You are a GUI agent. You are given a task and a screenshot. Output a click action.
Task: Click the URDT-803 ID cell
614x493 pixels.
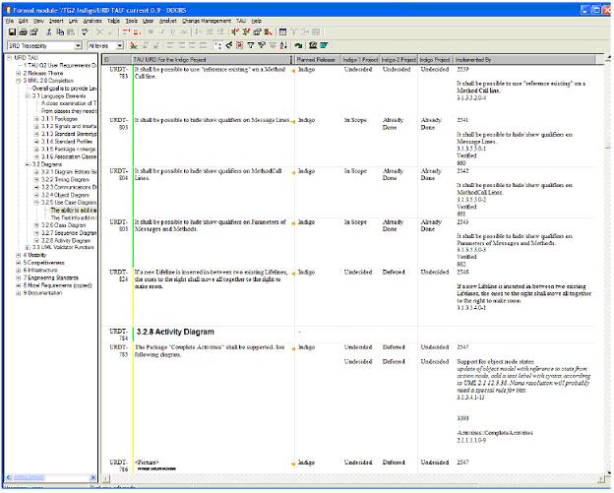pyautogui.click(x=119, y=123)
